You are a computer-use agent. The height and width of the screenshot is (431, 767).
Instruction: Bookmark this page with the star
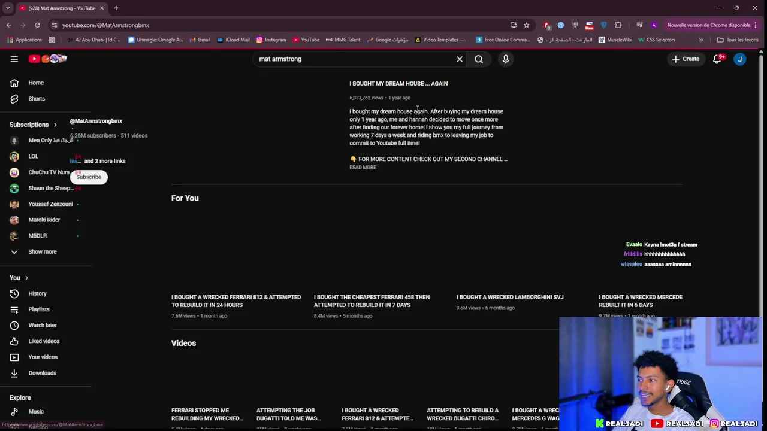527,25
